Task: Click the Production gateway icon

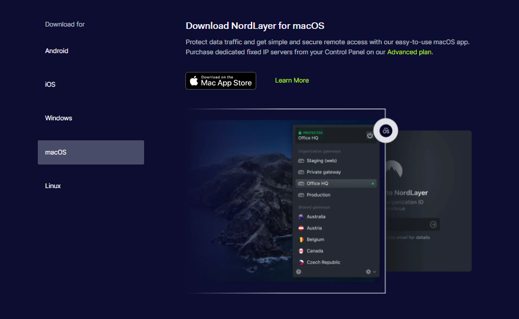Action: click(301, 195)
